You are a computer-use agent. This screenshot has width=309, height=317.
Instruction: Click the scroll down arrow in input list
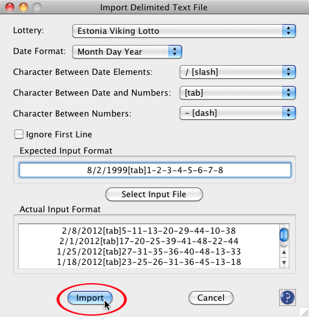point(284,262)
